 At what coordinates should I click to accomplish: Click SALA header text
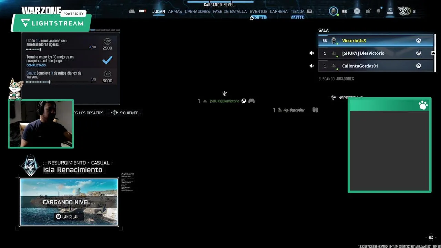[x=324, y=30]
